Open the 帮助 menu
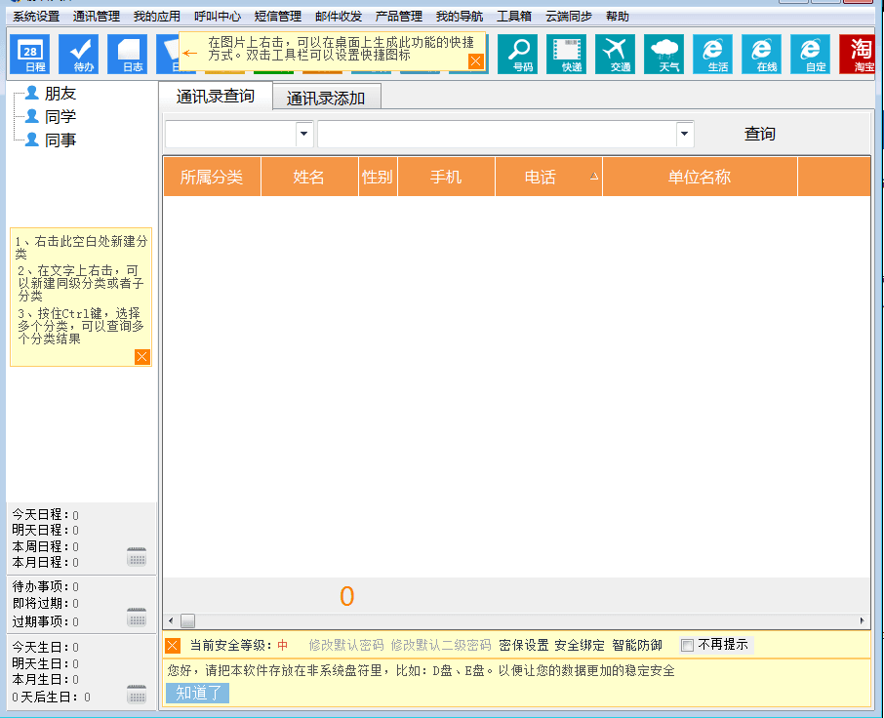The width and height of the screenshot is (884, 718). 618,17
